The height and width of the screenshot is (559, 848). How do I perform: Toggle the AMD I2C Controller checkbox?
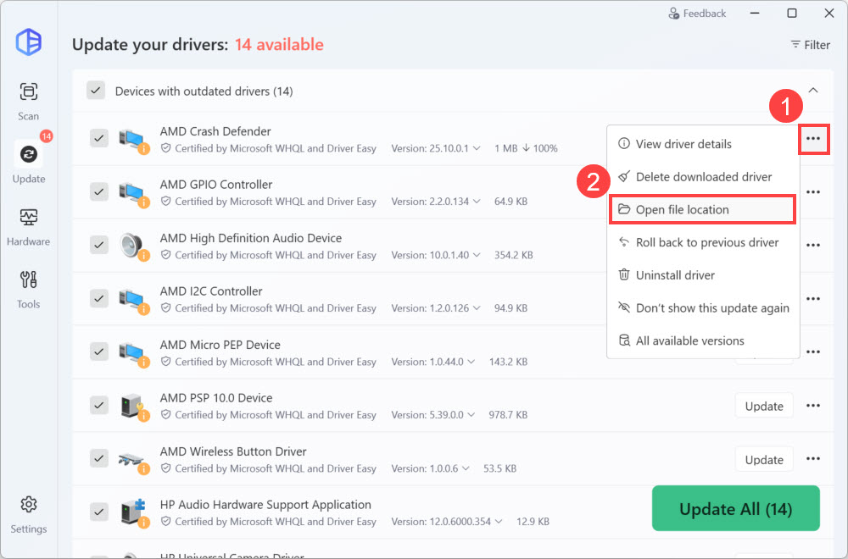tap(99, 298)
